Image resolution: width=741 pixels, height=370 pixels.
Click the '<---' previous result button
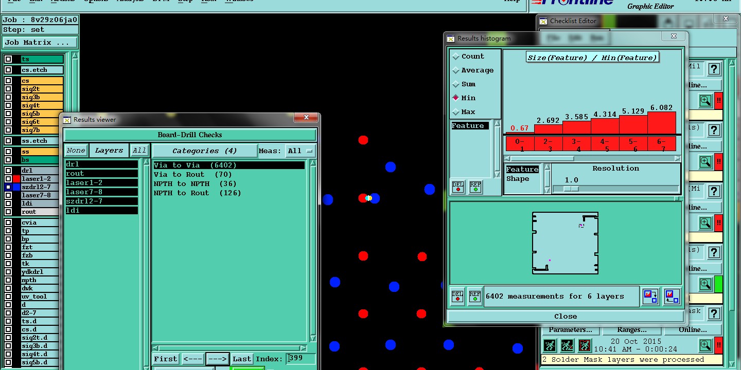(x=192, y=359)
